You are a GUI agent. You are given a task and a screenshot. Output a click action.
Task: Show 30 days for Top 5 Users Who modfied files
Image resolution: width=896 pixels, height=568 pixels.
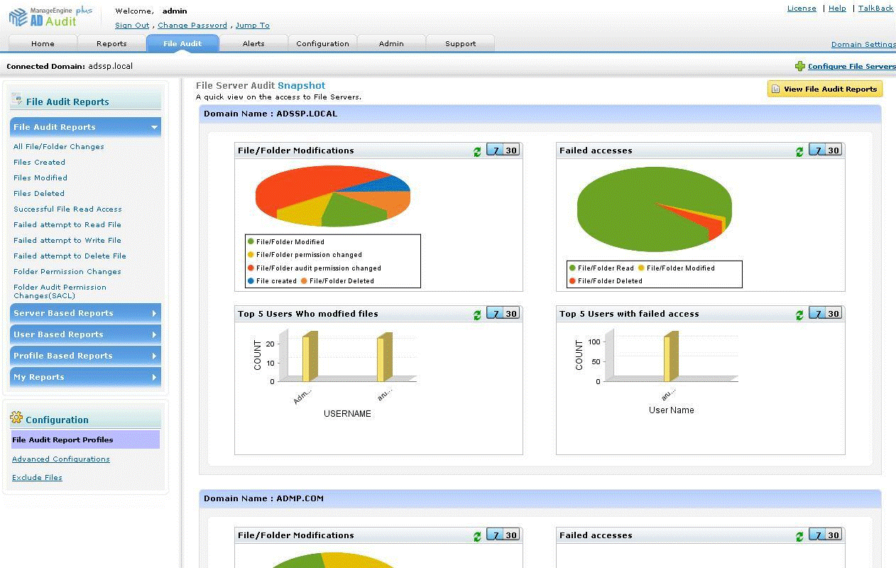click(x=511, y=313)
